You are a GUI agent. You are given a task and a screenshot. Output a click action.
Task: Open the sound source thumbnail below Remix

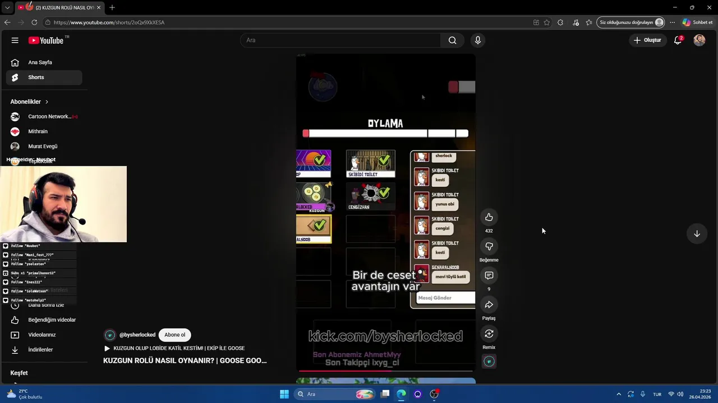click(x=489, y=362)
